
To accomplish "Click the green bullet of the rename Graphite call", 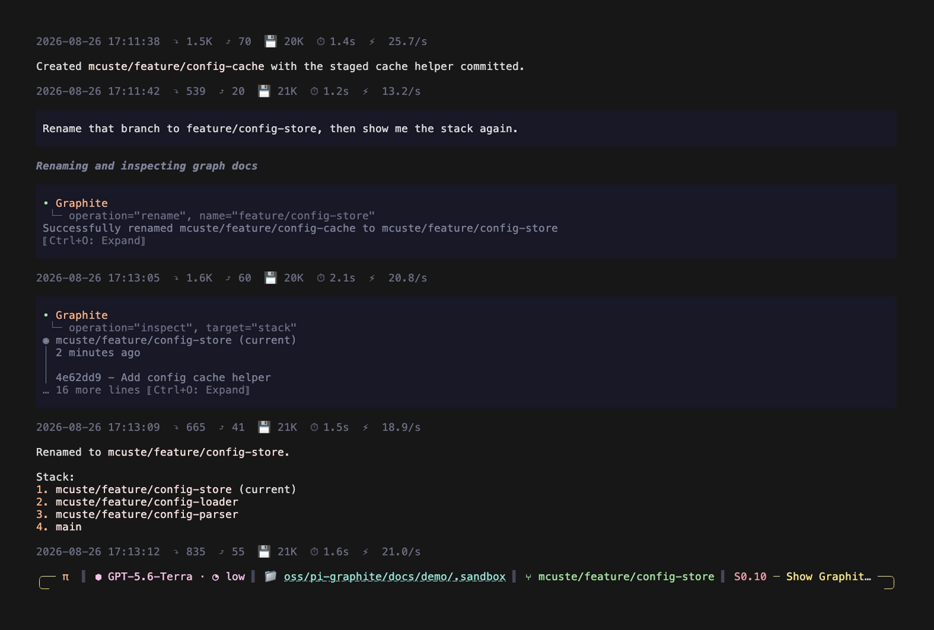I will [x=46, y=203].
